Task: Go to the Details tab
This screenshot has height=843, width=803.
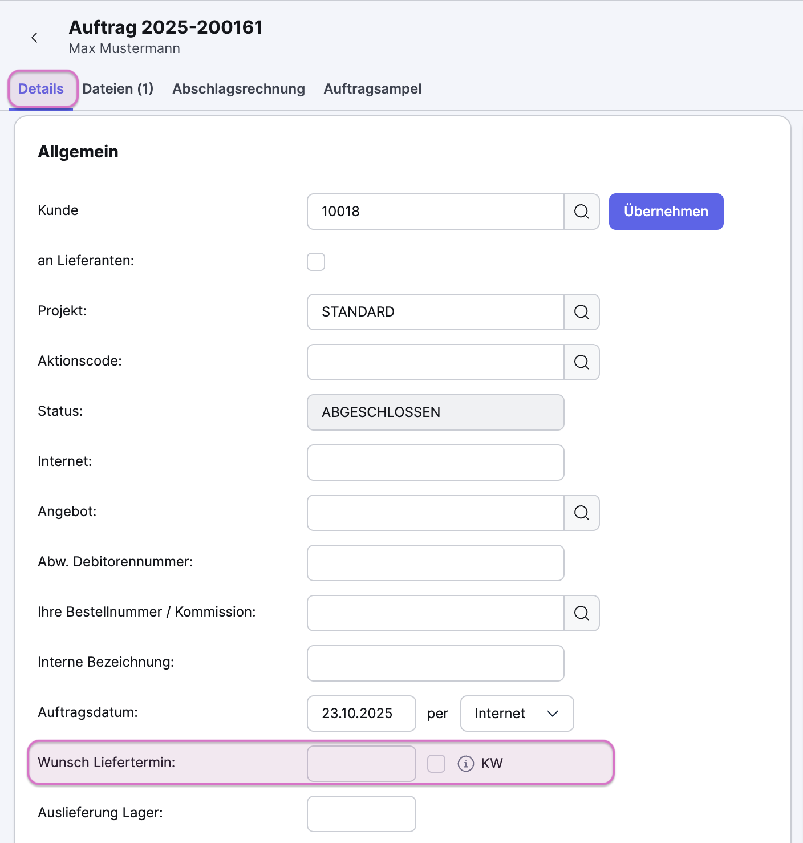Action: [41, 89]
